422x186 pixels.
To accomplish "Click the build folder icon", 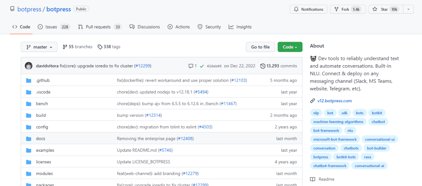I will (x=29, y=115).
